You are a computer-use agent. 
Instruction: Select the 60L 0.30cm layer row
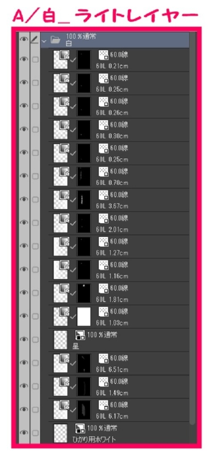pyautogui.click(x=115, y=130)
